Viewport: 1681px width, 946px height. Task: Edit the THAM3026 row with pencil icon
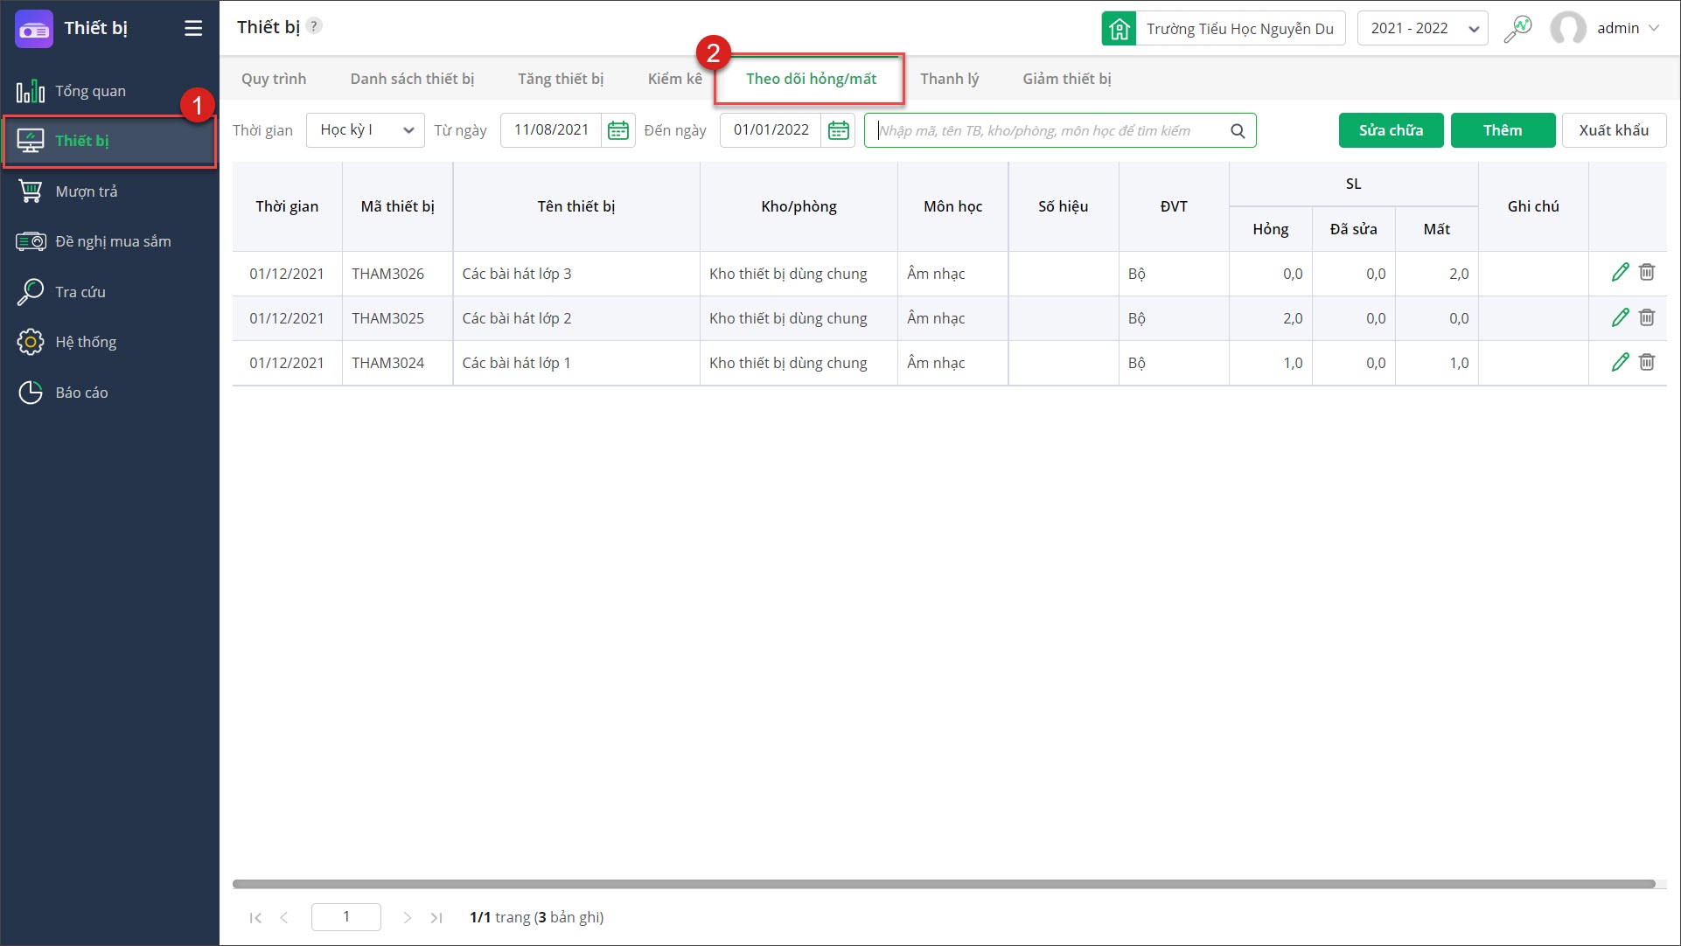click(x=1620, y=273)
